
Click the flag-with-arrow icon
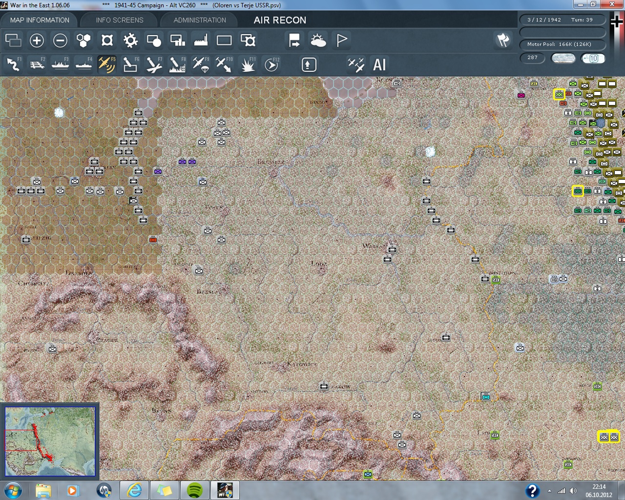click(x=294, y=40)
